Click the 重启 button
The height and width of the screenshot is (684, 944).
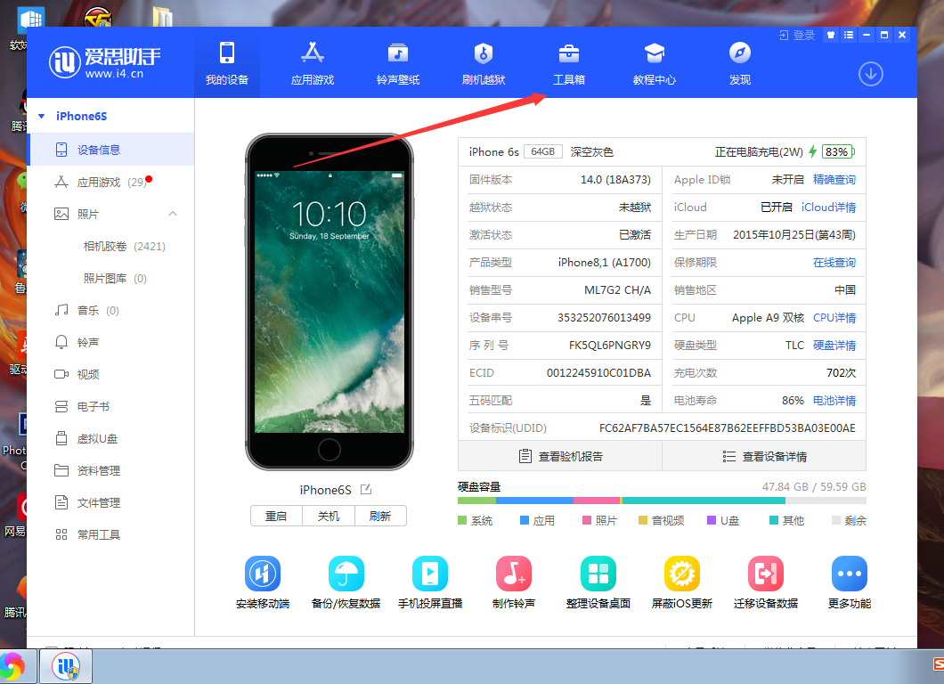(276, 516)
